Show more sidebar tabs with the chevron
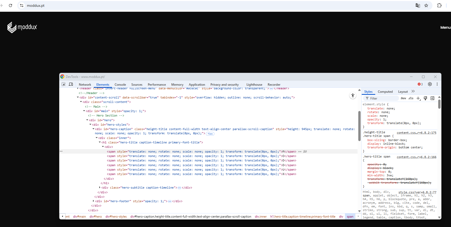This screenshot has height=227, width=451. point(413,91)
